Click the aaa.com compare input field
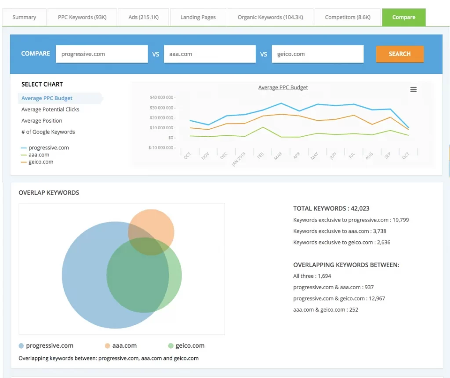 [x=210, y=54]
